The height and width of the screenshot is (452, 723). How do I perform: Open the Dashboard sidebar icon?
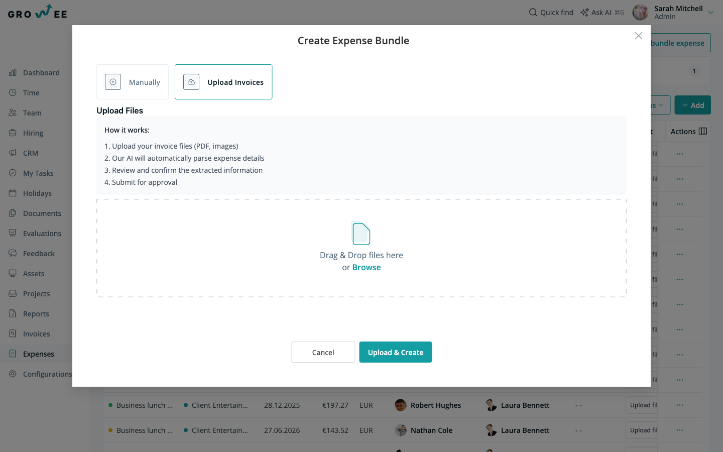13,73
